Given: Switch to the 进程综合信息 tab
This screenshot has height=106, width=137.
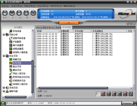Looking at the screenshot, I should coord(43,28).
